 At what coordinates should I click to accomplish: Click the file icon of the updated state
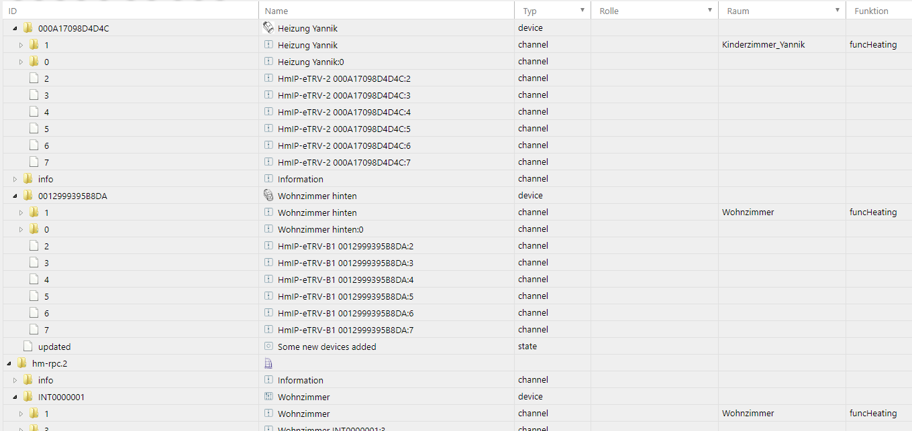pos(28,347)
